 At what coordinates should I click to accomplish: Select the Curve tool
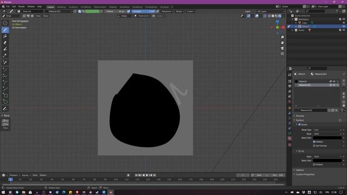5,89
